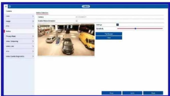Expand the PTZ sidebar entry chevron
Image resolution: width=170 pixels, height=96 pixels.
(x=33, y=26)
